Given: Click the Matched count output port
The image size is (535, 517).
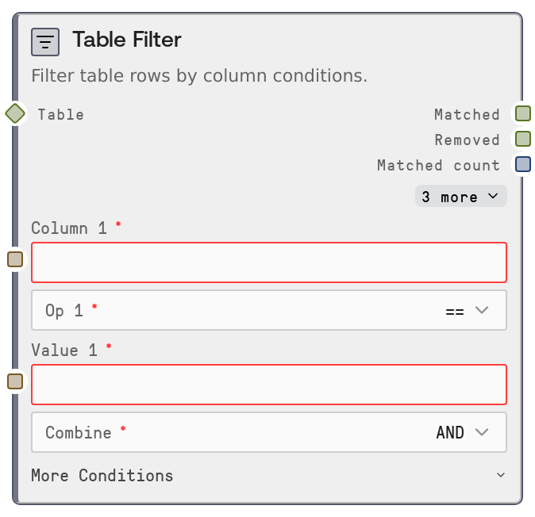Looking at the screenshot, I should coord(522,164).
